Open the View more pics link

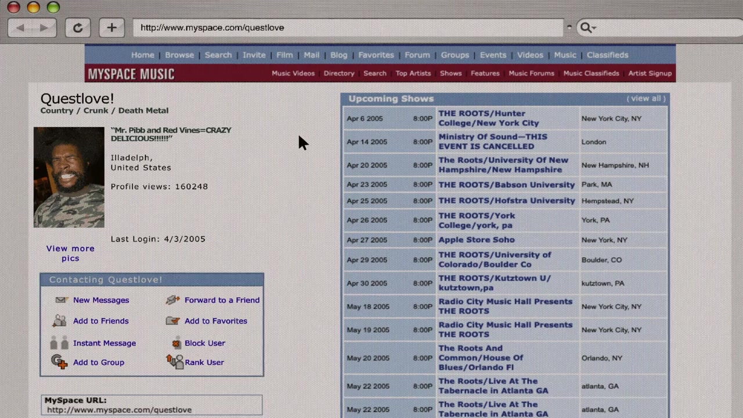tap(70, 253)
